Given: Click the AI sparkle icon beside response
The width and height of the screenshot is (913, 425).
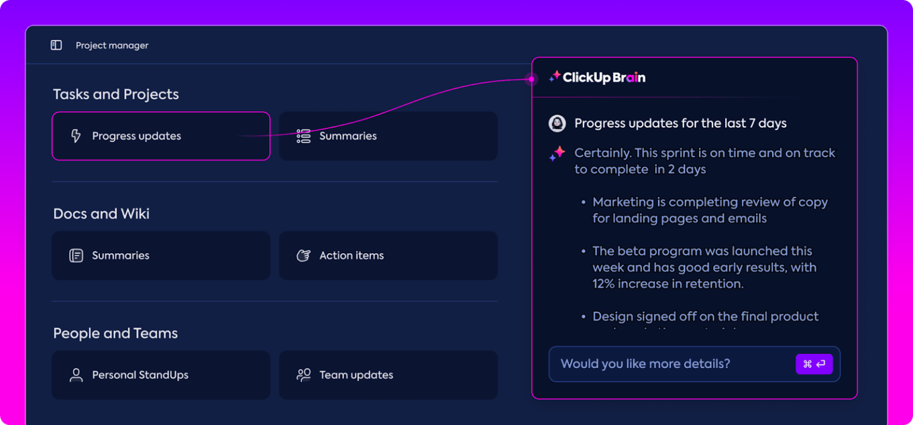Looking at the screenshot, I should pyautogui.click(x=557, y=153).
